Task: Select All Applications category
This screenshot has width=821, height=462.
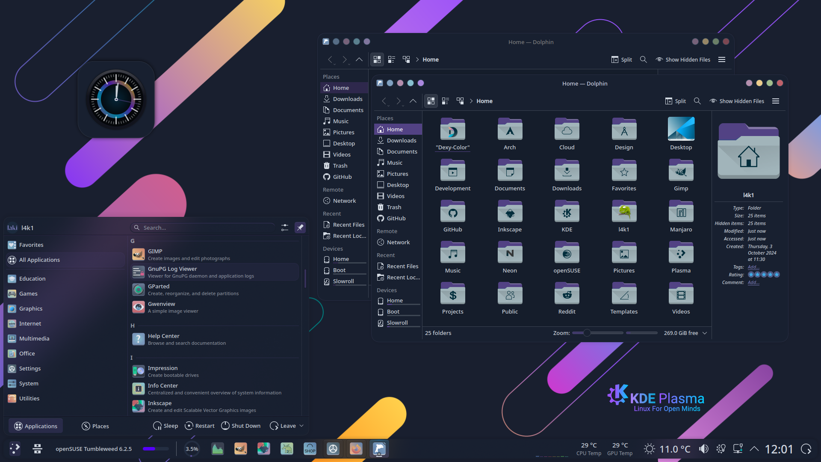Action: coord(66,260)
